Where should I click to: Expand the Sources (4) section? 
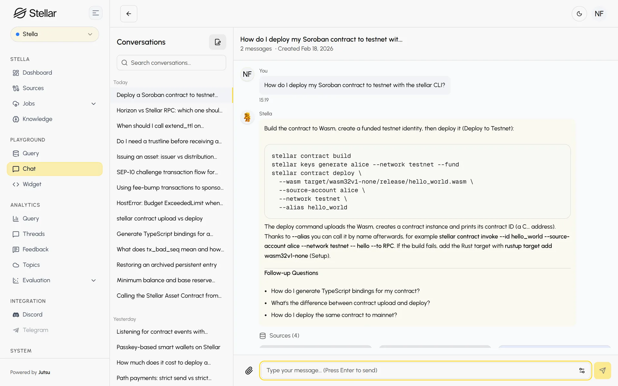[x=280, y=335]
